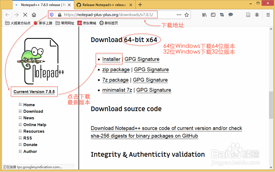Open GPG Signature for the Installer
Viewport: 275px width, 172px height.
pos(142,59)
